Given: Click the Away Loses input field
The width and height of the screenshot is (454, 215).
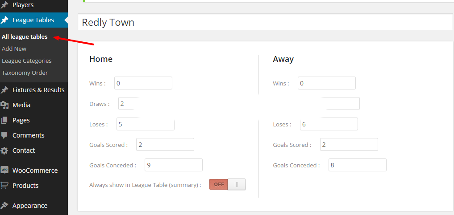Looking at the screenshot, I should (329, 124).
